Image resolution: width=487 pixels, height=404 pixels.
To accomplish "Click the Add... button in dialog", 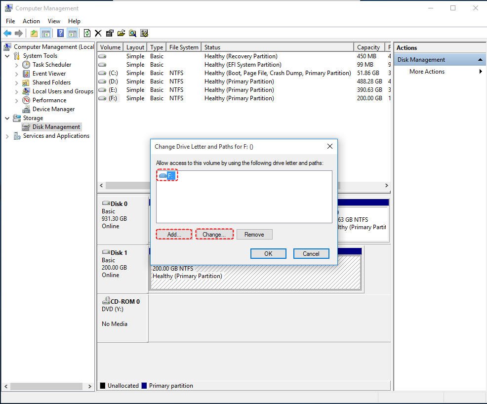I will point(174,235).
